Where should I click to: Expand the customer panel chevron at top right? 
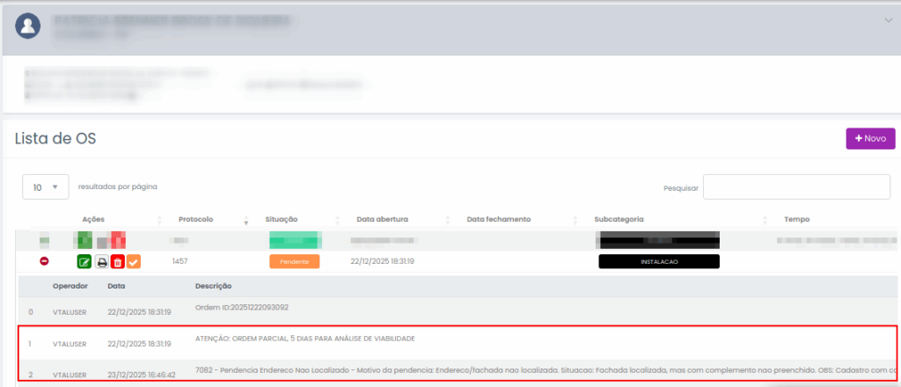click(887, 18)
